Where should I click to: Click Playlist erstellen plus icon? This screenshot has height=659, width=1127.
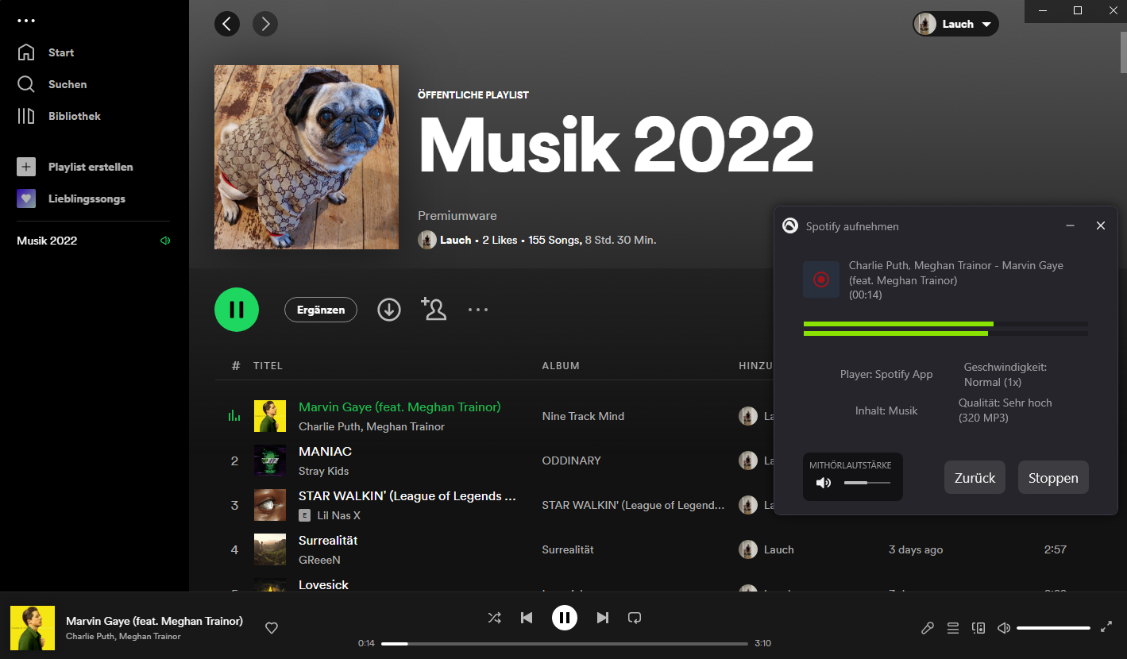pyautogui.click(x=26, y=167)
